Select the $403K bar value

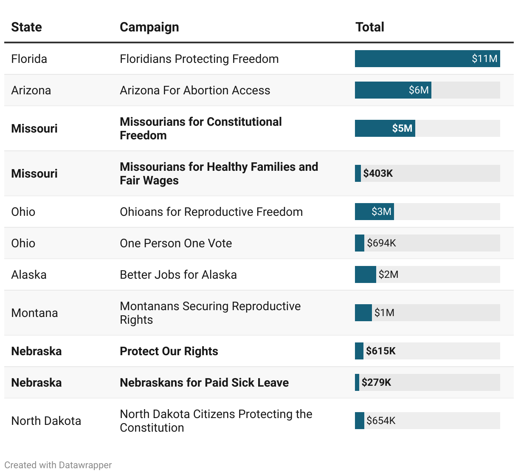pyautogui.click(x=377, y=173)
